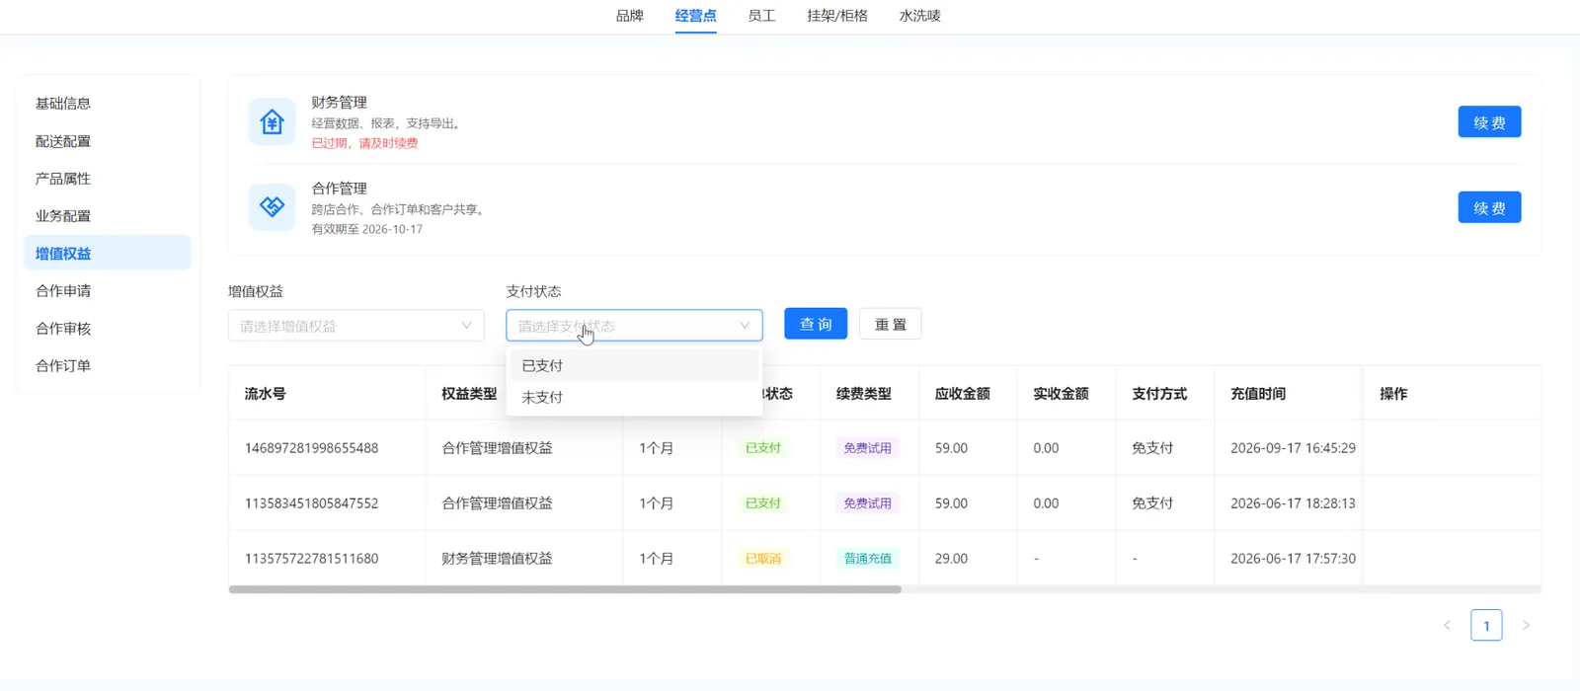Go to next page arrow

pos(1526,625)
